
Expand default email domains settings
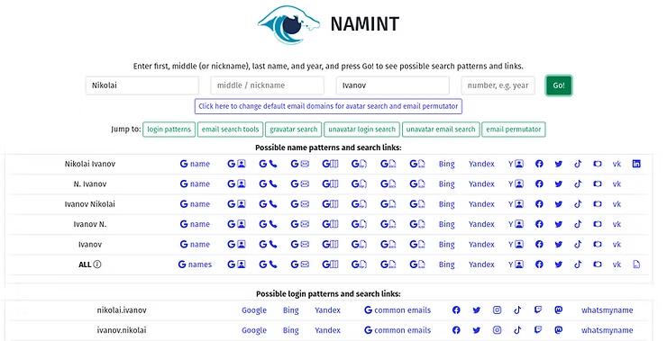[328, 106]
